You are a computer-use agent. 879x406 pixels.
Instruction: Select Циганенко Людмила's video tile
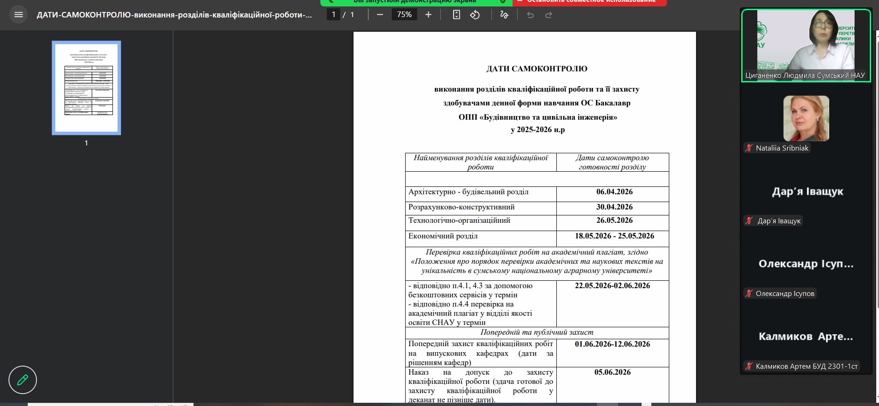pyautogui.click(x=806, y=46)
